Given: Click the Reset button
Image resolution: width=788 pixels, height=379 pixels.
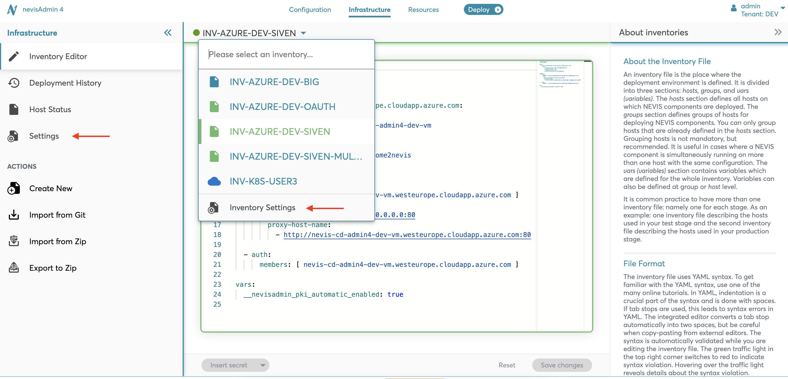Looking at the screenshot, I should 506,365.
